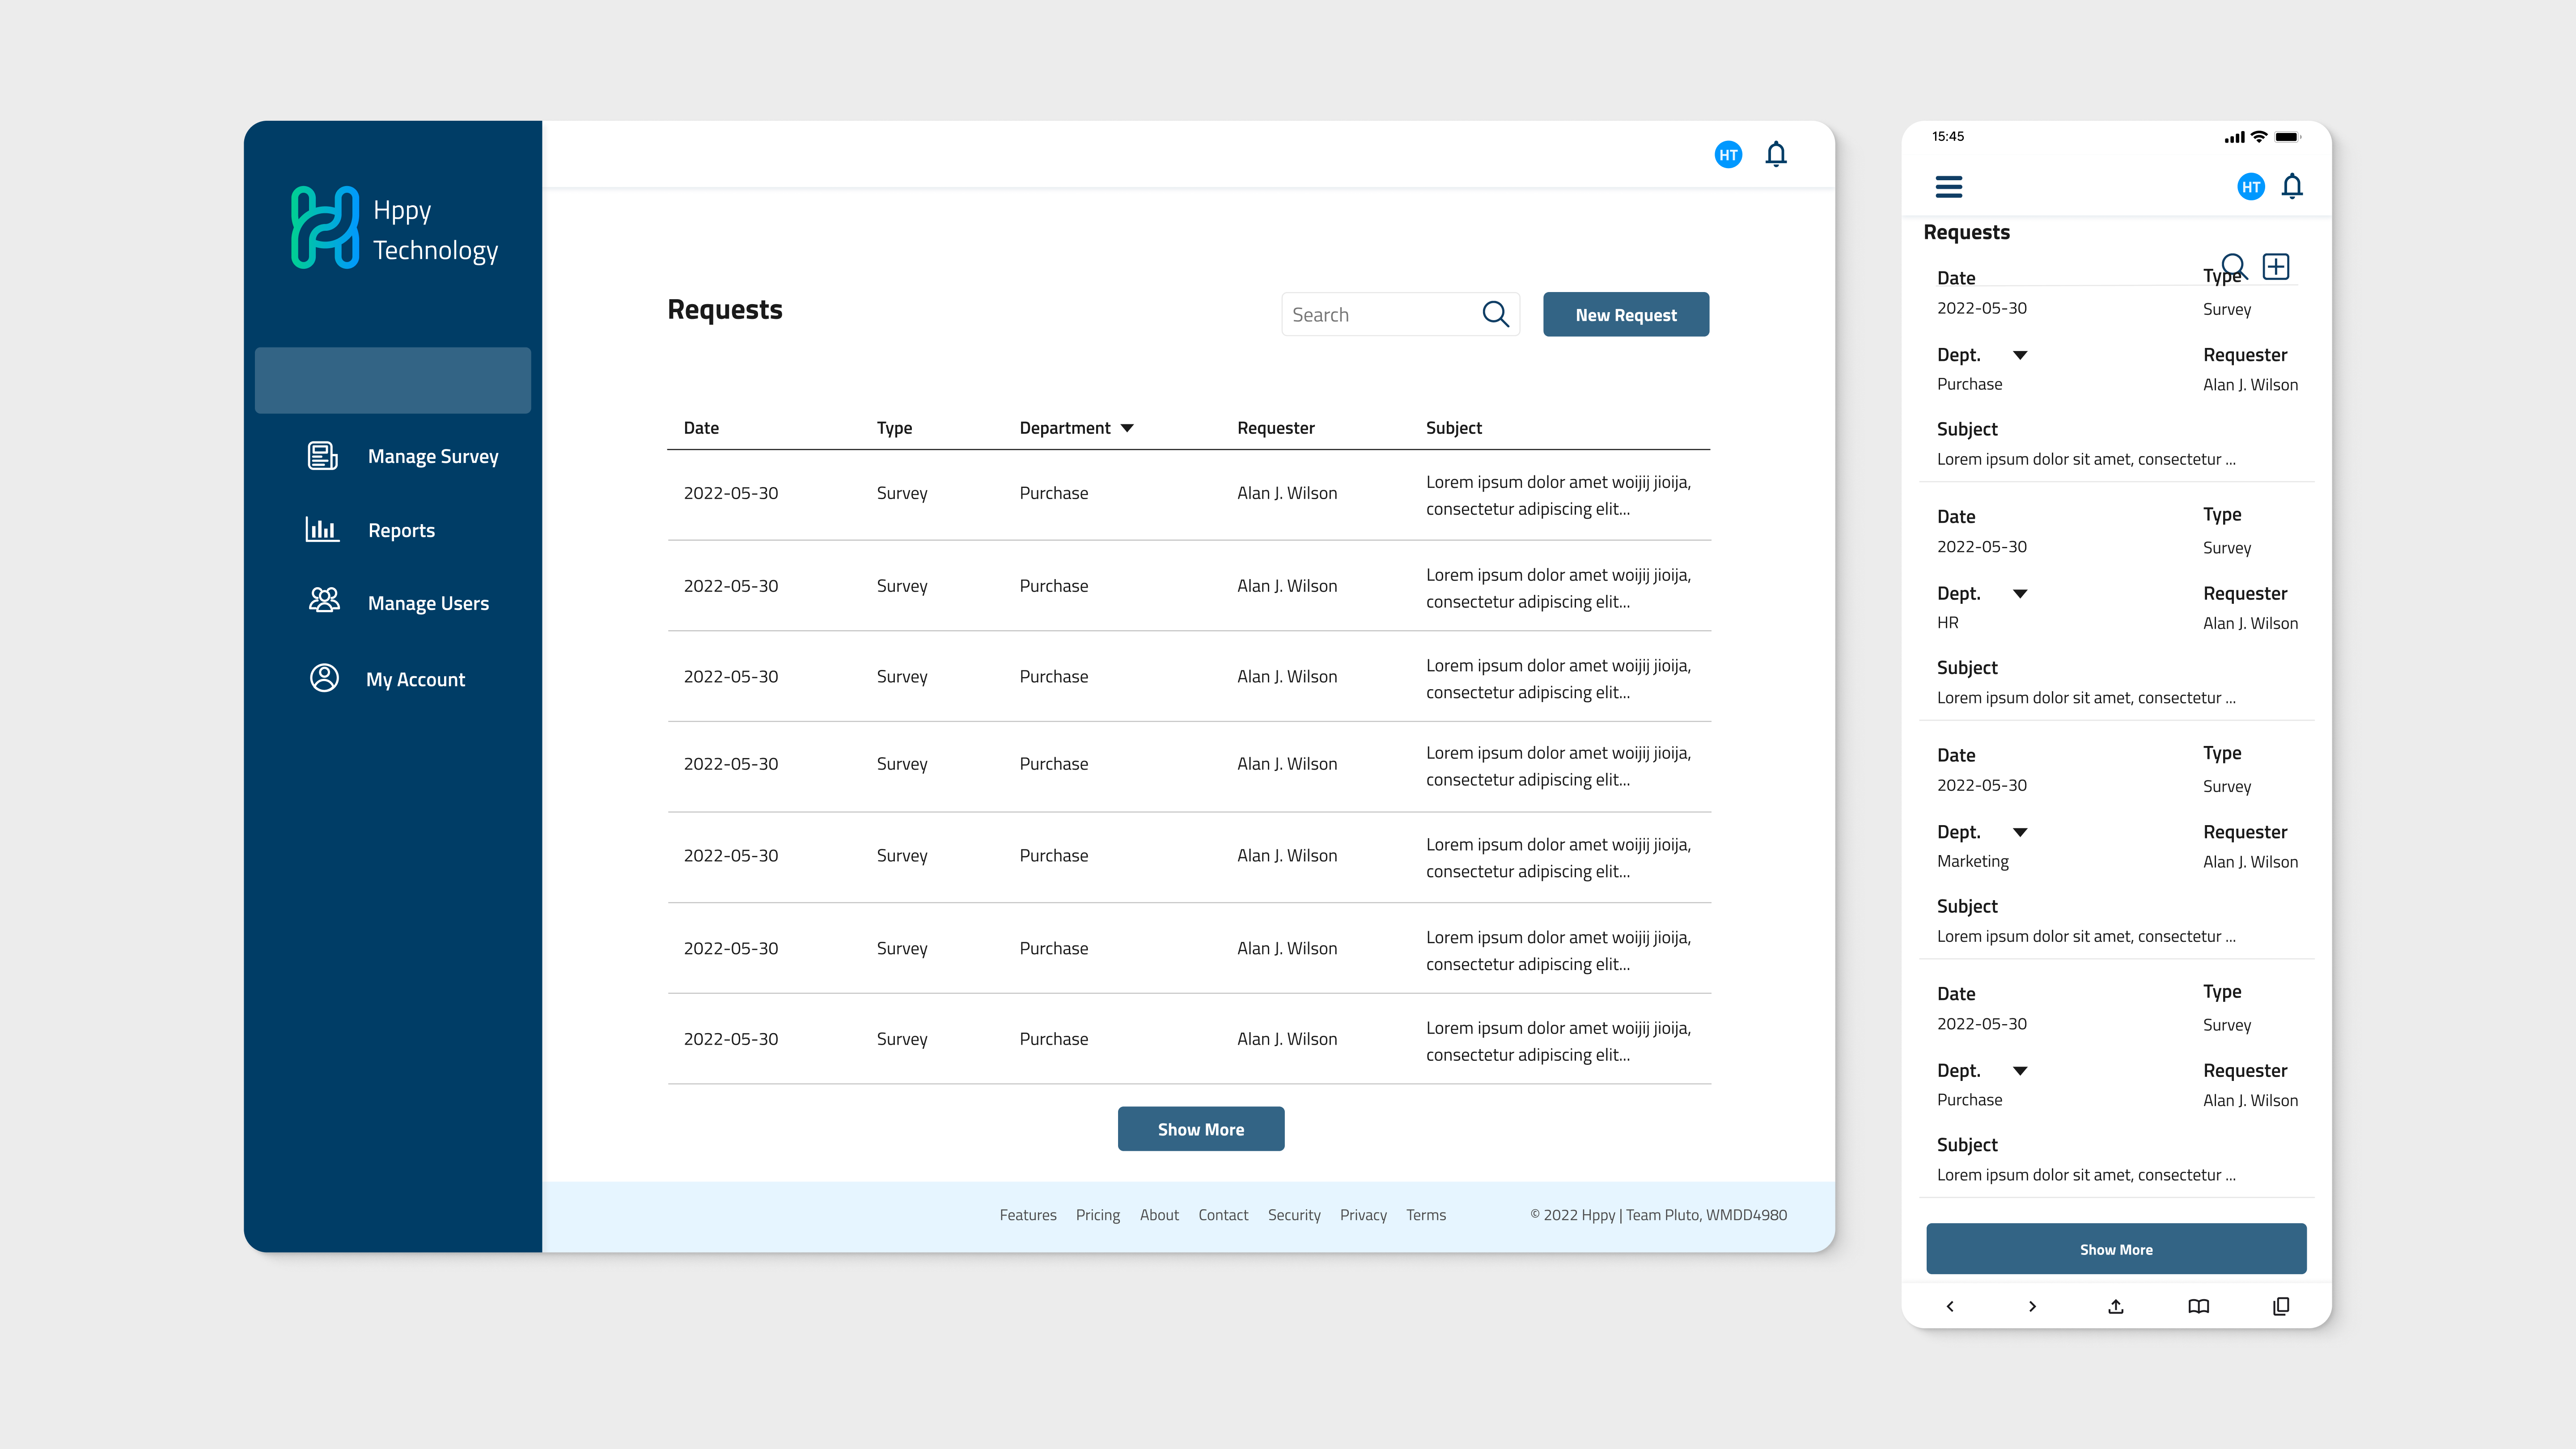Open the Privacy footer link

click(x=1363, y=1215)
